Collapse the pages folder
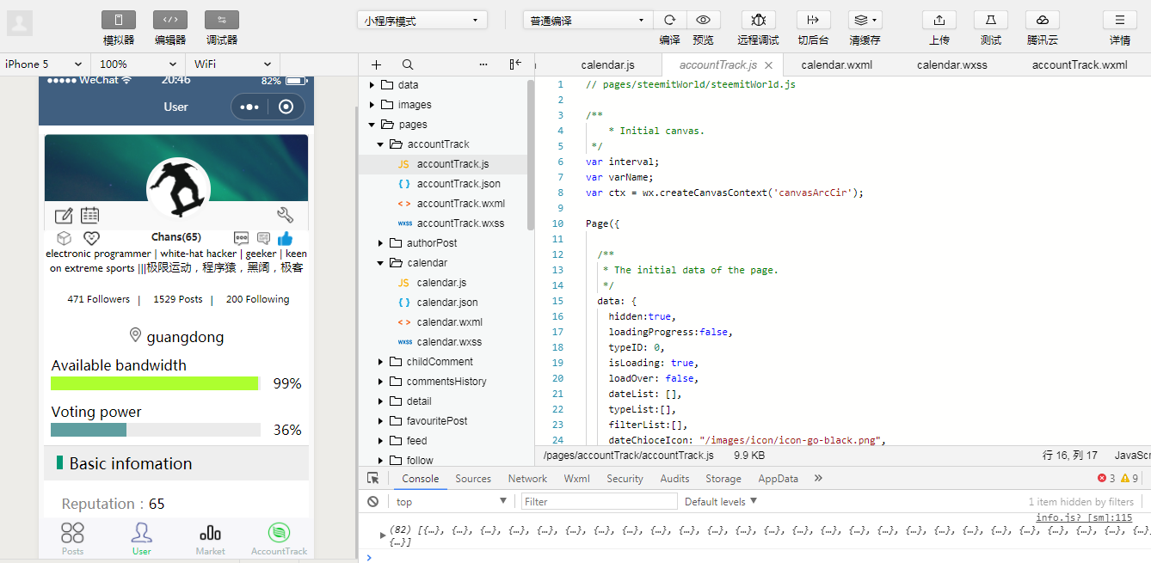 (x=372, y=125)
